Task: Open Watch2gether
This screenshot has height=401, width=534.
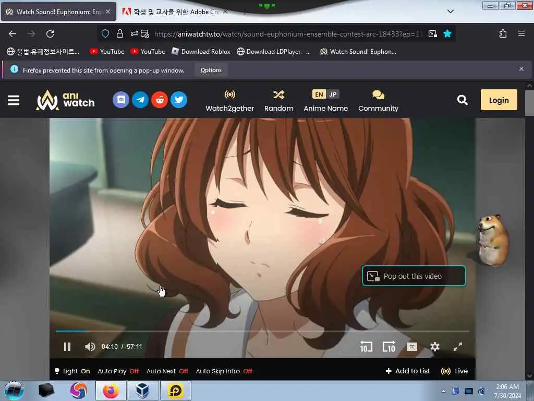Action: pos(230,101)
